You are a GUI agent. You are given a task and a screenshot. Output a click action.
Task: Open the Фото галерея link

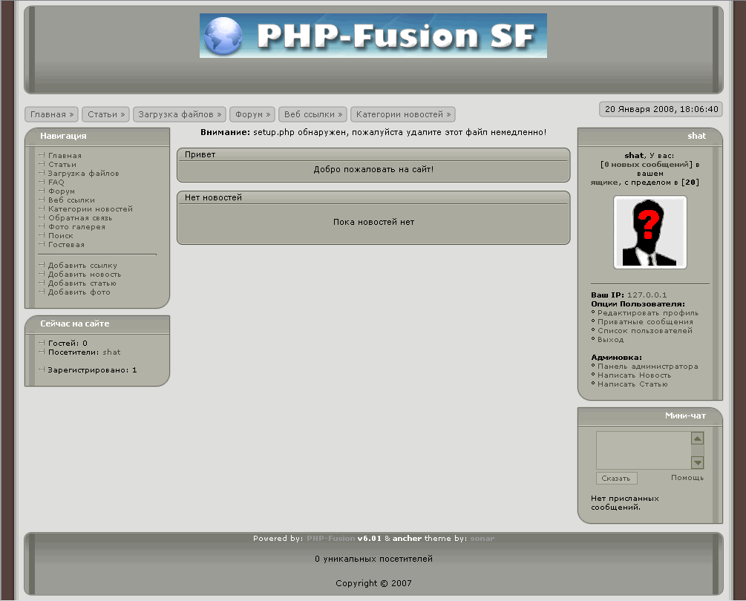point(76,227)
